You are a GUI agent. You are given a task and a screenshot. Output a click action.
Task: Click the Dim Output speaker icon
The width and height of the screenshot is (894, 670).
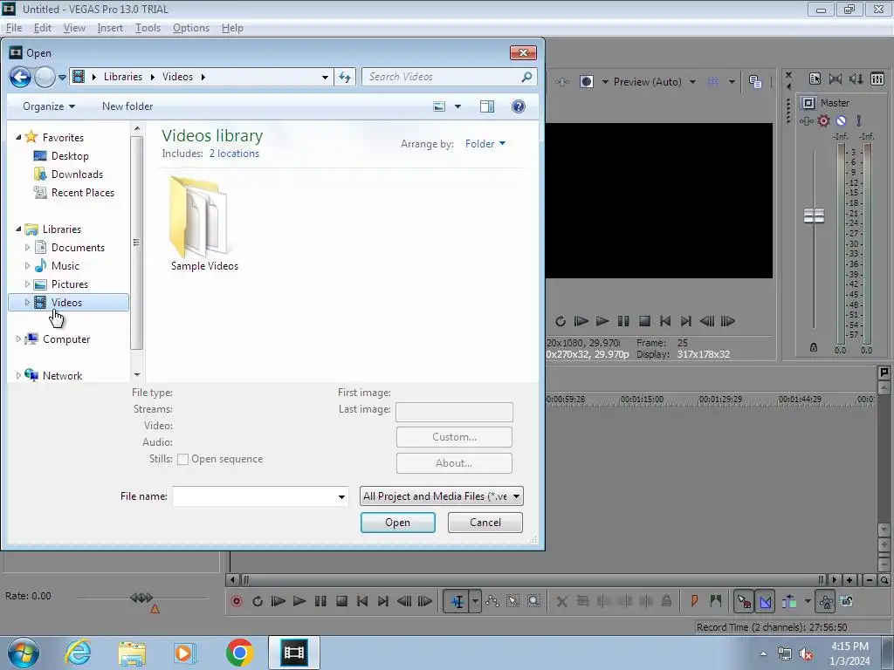856,79
